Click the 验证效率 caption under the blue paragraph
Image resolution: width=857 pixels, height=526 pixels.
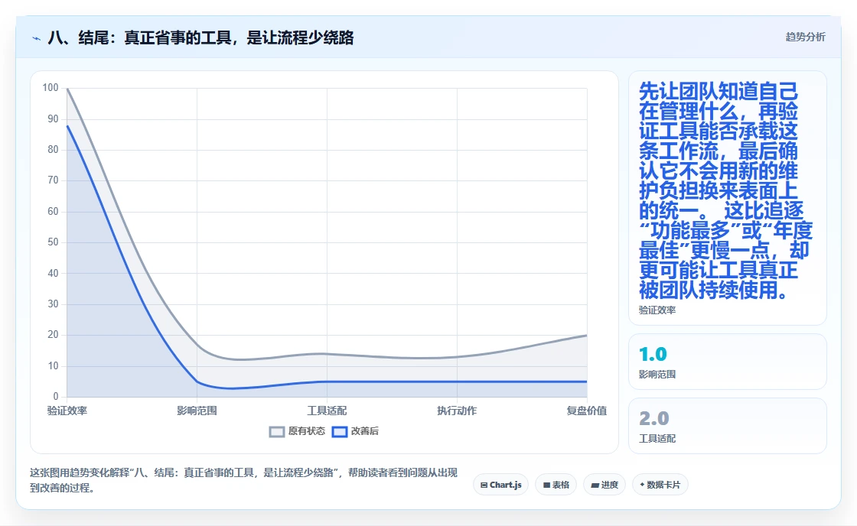click(x=657, y=310)
